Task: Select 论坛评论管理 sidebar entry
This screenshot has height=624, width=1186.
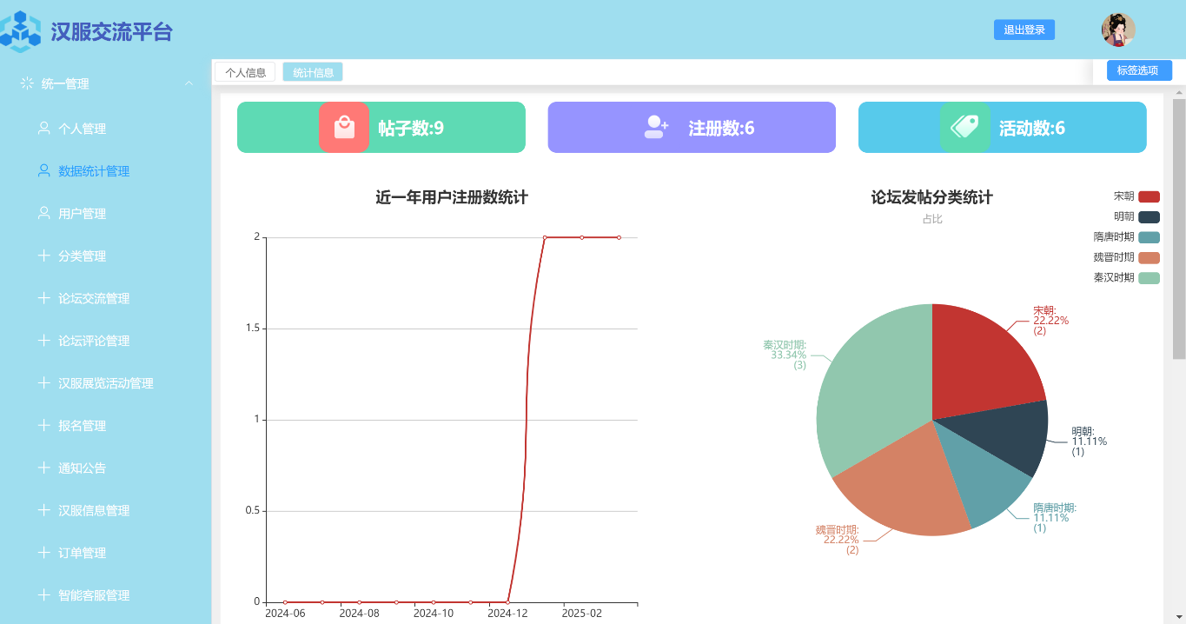Action: (105, 341)
